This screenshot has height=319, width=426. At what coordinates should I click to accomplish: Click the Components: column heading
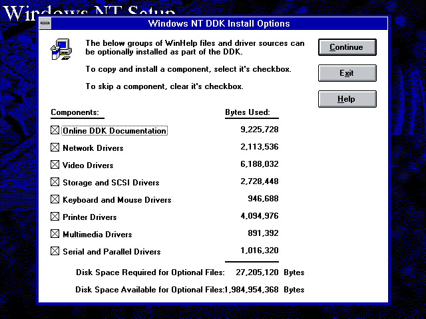click(75, 112)
